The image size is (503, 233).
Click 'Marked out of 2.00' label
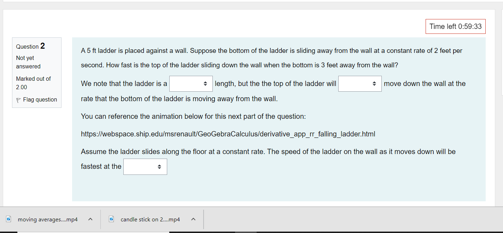click(33, 82)
